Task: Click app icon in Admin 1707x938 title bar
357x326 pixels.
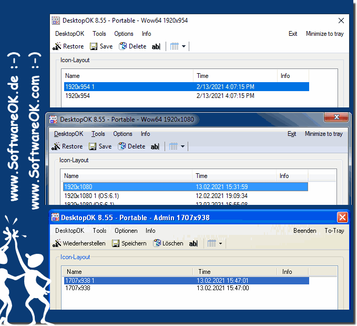Action: pos(55,217)
